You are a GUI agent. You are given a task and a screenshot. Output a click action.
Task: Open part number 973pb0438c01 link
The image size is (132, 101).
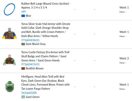point(30,40)
